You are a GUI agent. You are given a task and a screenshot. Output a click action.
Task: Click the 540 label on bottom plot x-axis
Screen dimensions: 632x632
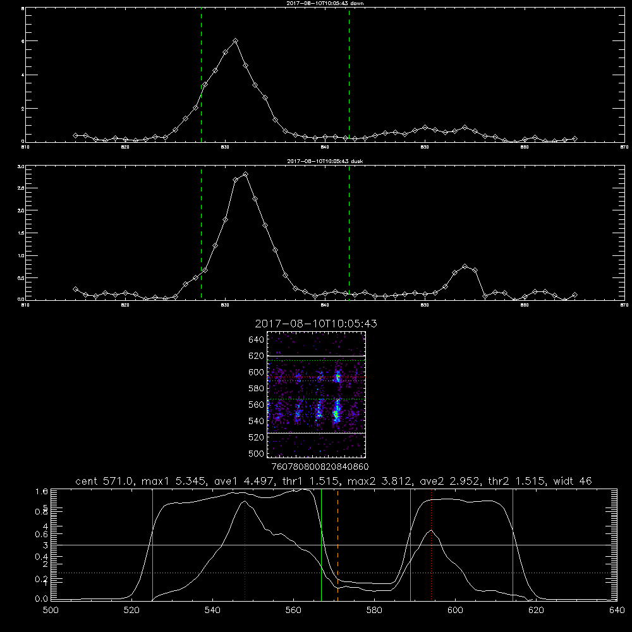click(212, 611)
